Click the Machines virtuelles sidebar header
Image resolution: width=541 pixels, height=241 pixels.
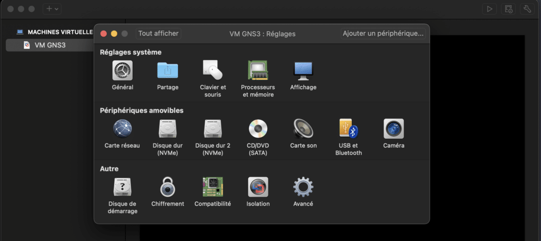(x=60, y=32)
